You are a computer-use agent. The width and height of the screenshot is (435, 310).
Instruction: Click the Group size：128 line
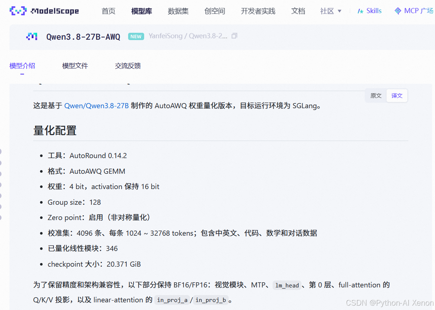click(74, 202)
